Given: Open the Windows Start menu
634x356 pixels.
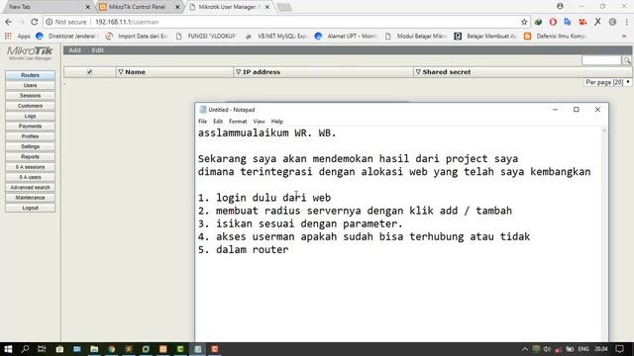Looking at the screenshot, I should click(x=8, y=349).
